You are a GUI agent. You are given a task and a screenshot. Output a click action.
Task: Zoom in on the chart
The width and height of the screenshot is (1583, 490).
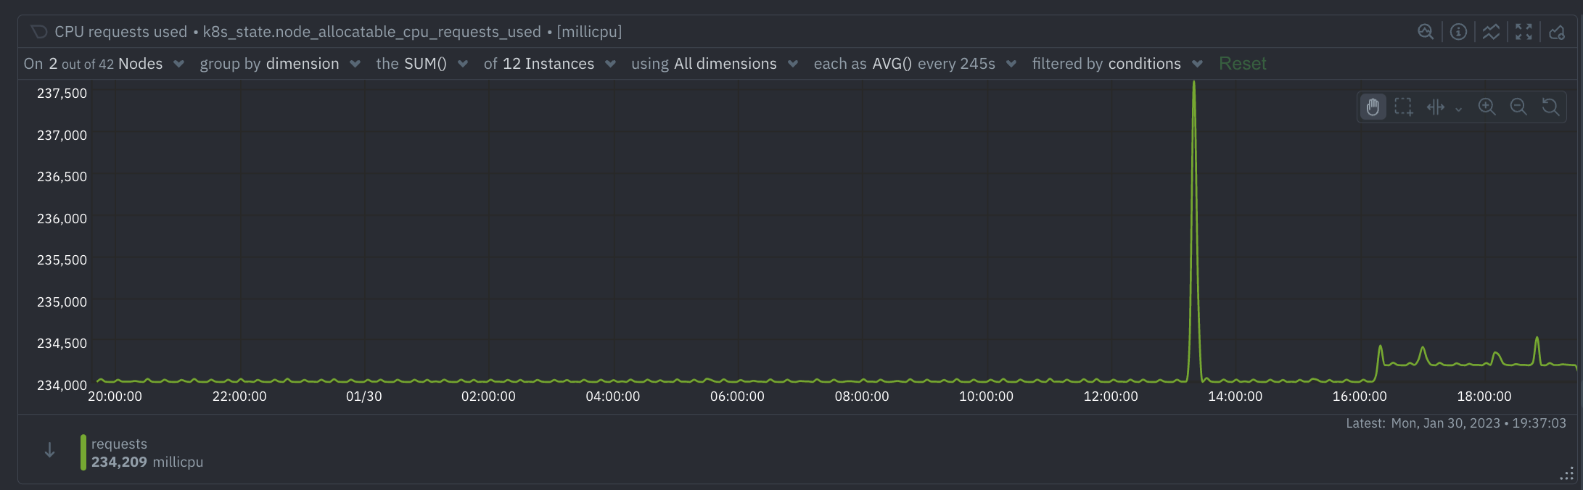pyautogui.click(x=1487, y=107)
